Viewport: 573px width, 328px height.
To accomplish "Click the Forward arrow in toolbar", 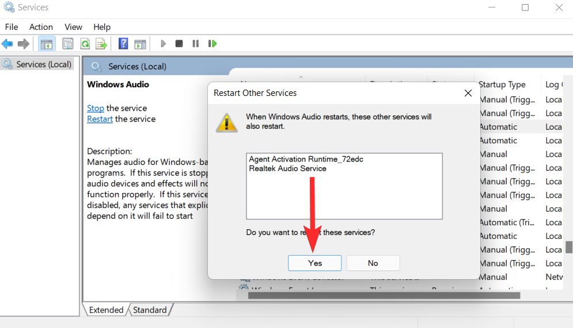I will 24,44.
